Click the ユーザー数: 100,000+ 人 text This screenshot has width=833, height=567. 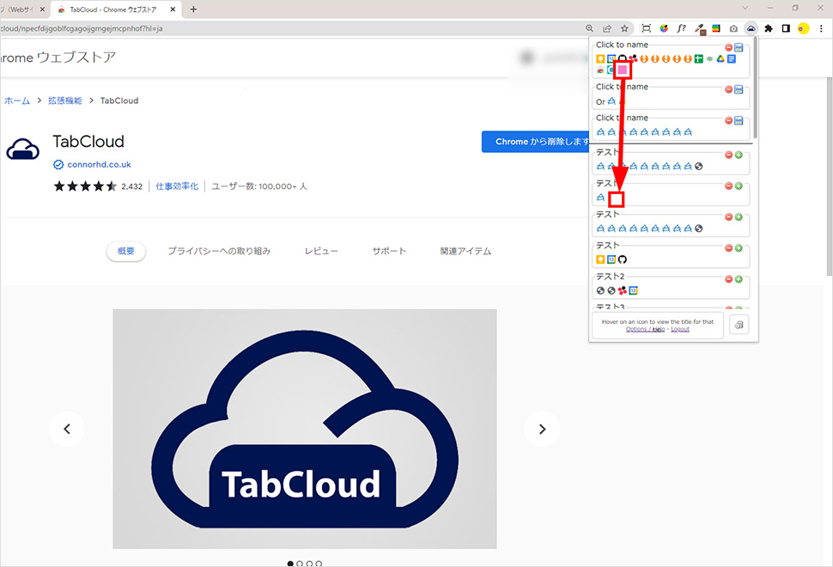pos(259,186)
